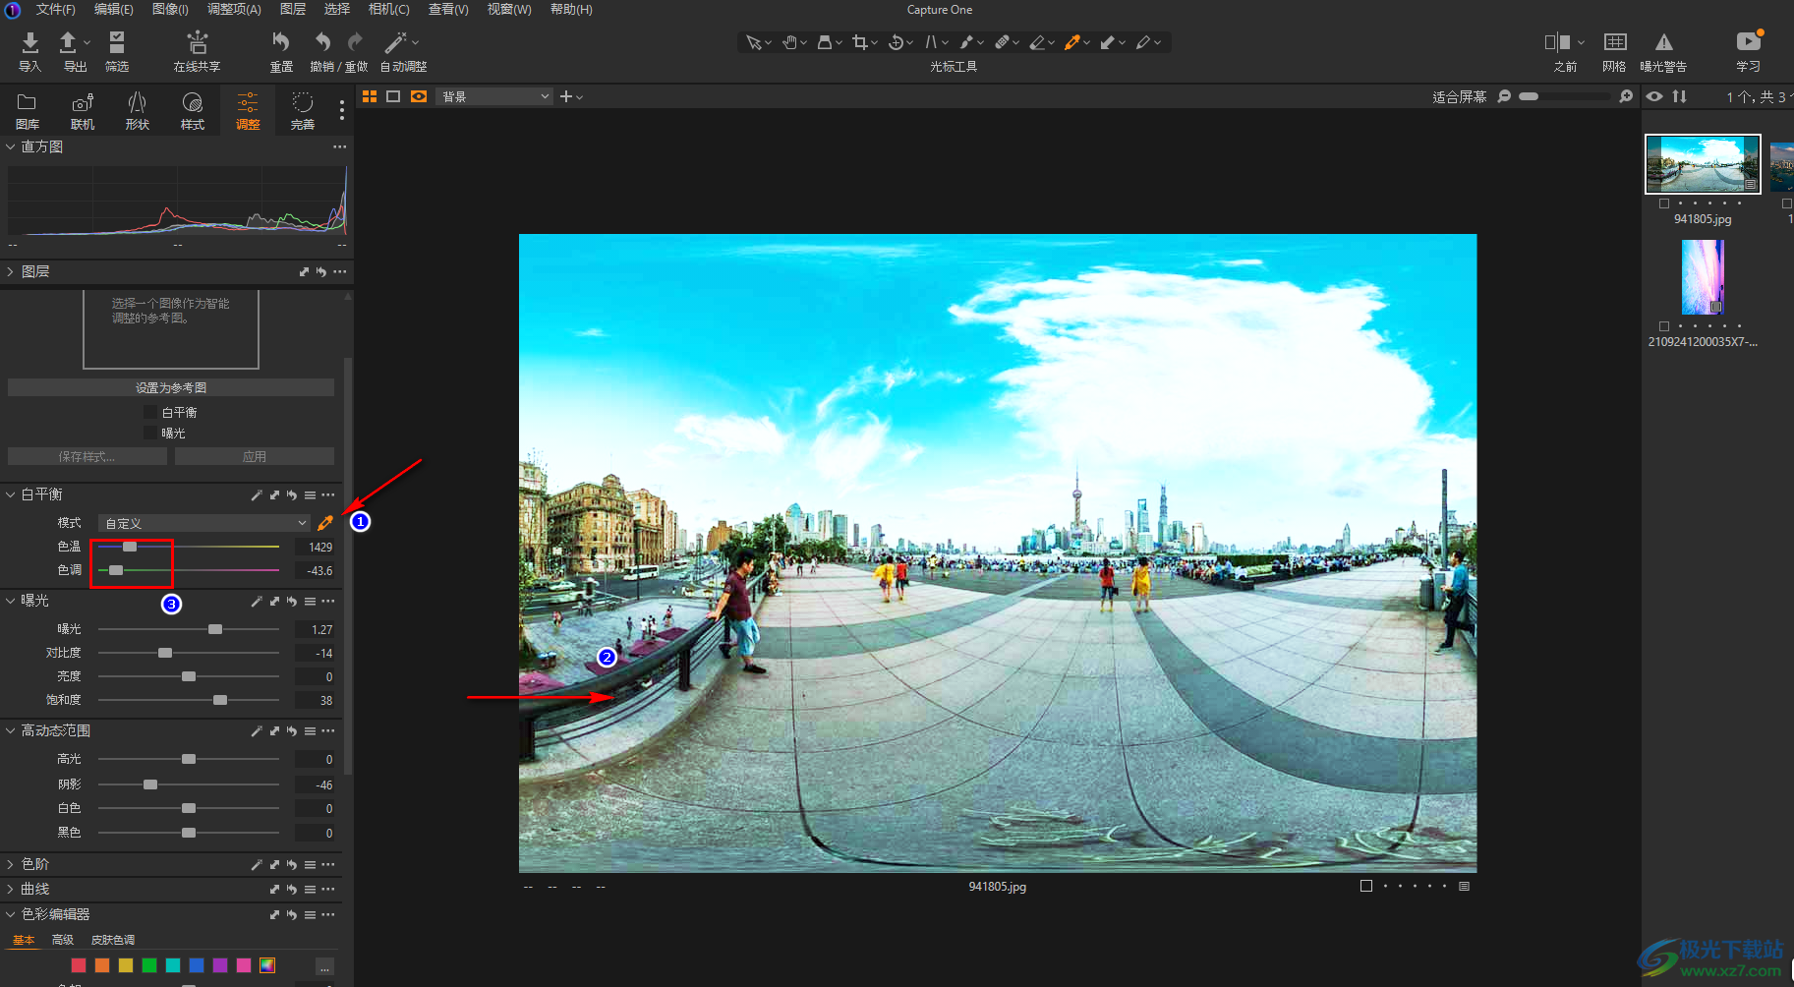Expand the Levels panel
The width and height of the screenshot is (1794, 987).
11,864
